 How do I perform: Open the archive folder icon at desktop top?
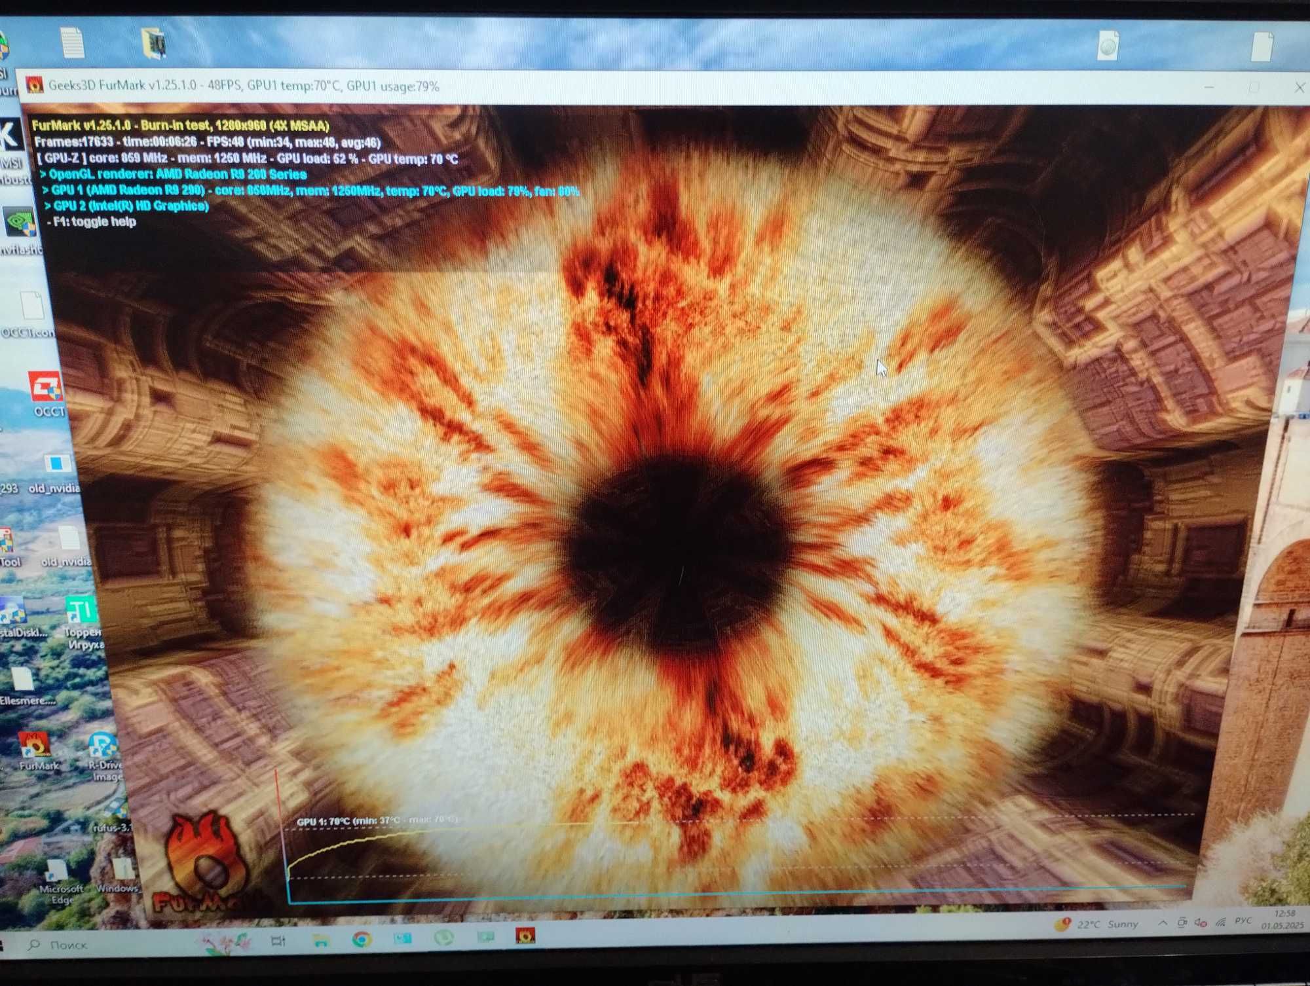[155, 43]
